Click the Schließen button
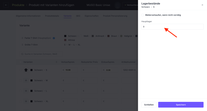Screen dimensions: 207x111 click(x=149, y=105)
